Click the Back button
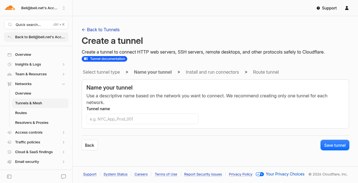 [89, 145]
